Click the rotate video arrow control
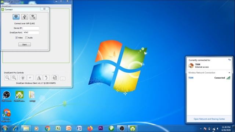 point(46,78)
